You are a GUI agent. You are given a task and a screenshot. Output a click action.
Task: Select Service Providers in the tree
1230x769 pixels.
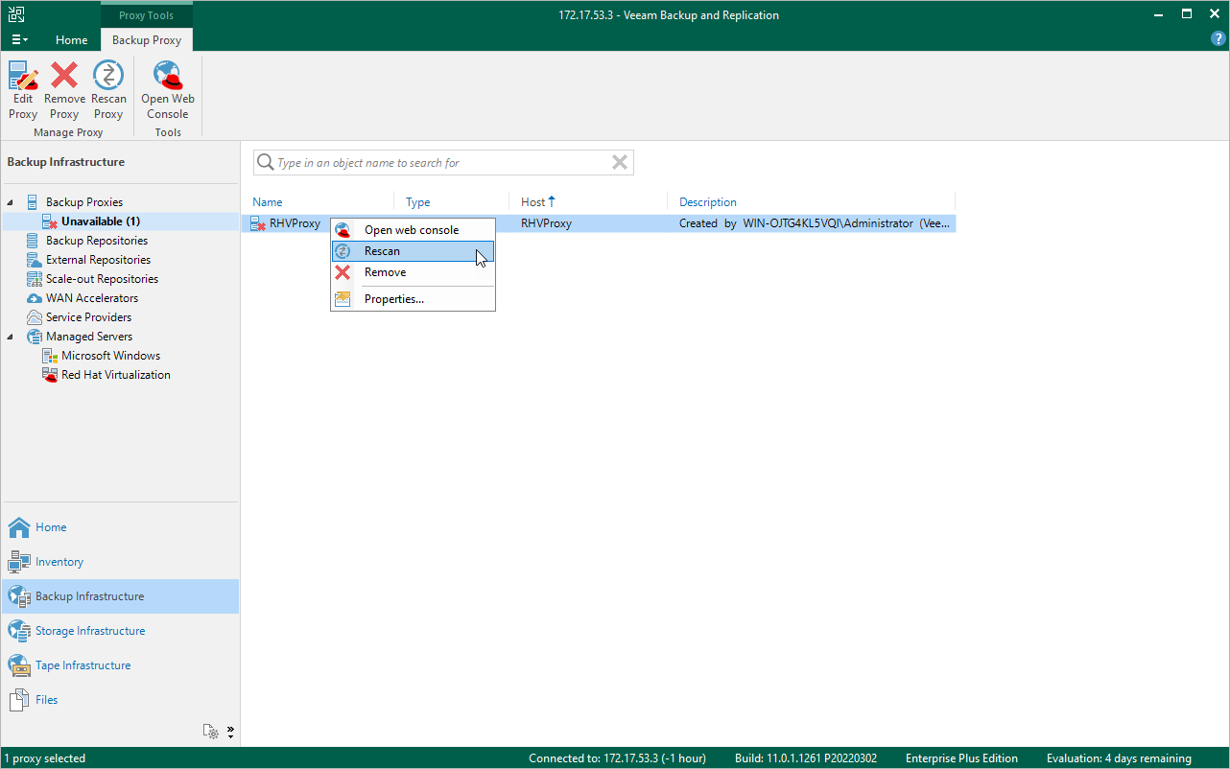point(89,317)
